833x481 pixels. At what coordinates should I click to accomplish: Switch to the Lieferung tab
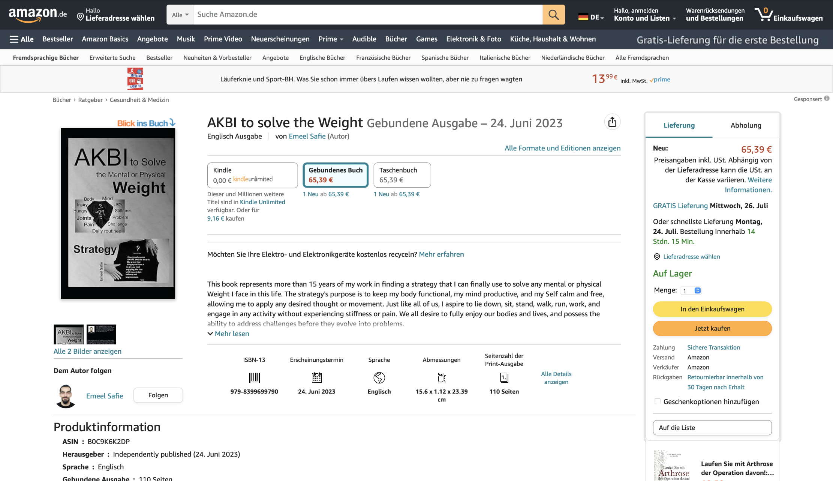tap(679, 125)
